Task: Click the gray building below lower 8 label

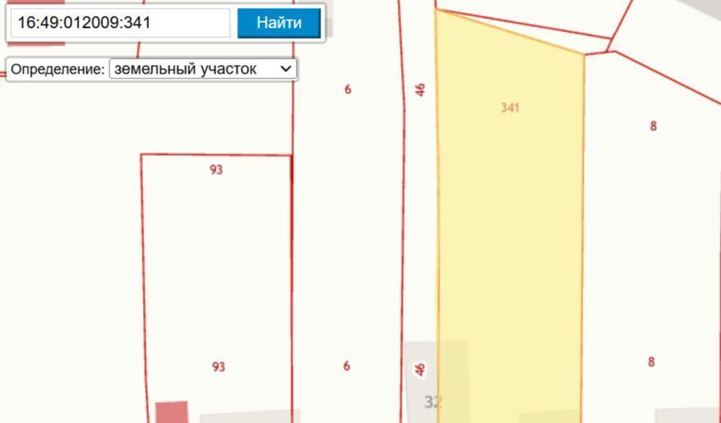Action: click(686, 416)
